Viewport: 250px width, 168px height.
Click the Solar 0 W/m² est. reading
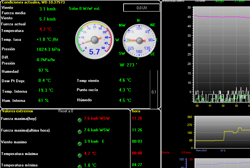coord(84,9)
